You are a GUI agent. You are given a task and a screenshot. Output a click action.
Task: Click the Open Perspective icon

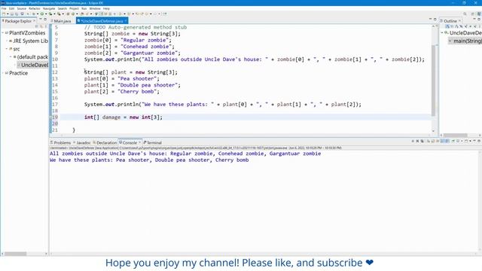click(473, 14)
